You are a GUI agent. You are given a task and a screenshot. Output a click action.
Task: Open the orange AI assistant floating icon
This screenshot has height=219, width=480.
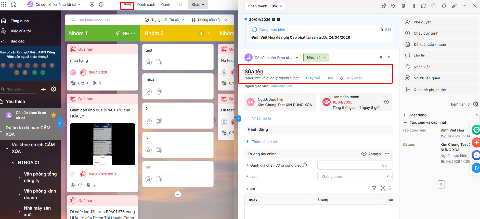476,142
